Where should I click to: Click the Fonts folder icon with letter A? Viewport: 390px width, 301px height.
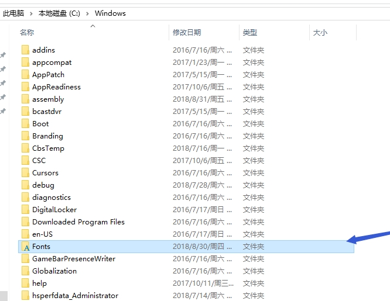[25, 247]
